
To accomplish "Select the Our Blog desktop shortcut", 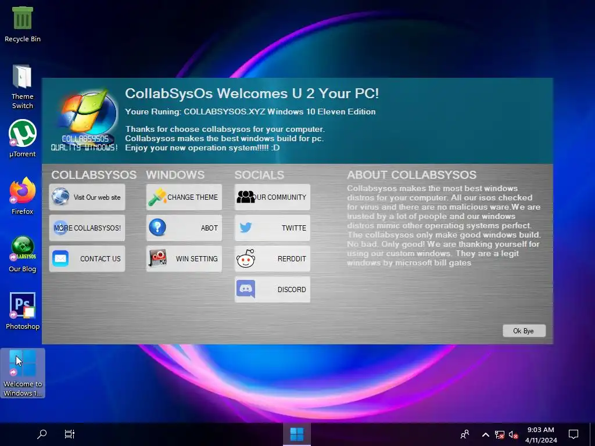I will click(23, 254).
